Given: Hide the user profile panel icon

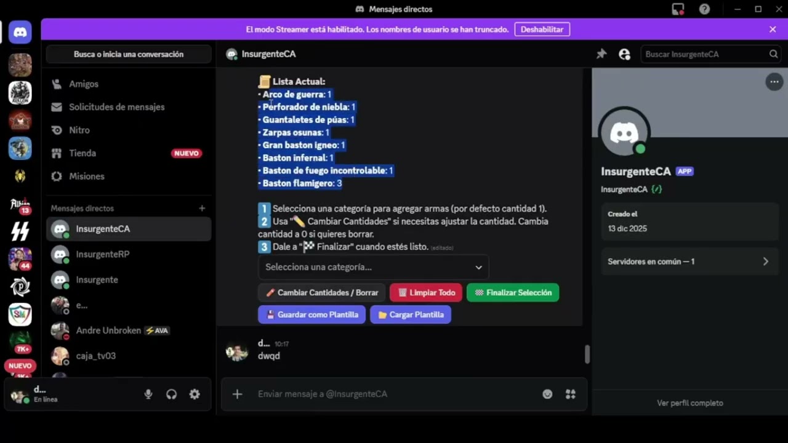Looking at the screenshot, I should (624, 54).
